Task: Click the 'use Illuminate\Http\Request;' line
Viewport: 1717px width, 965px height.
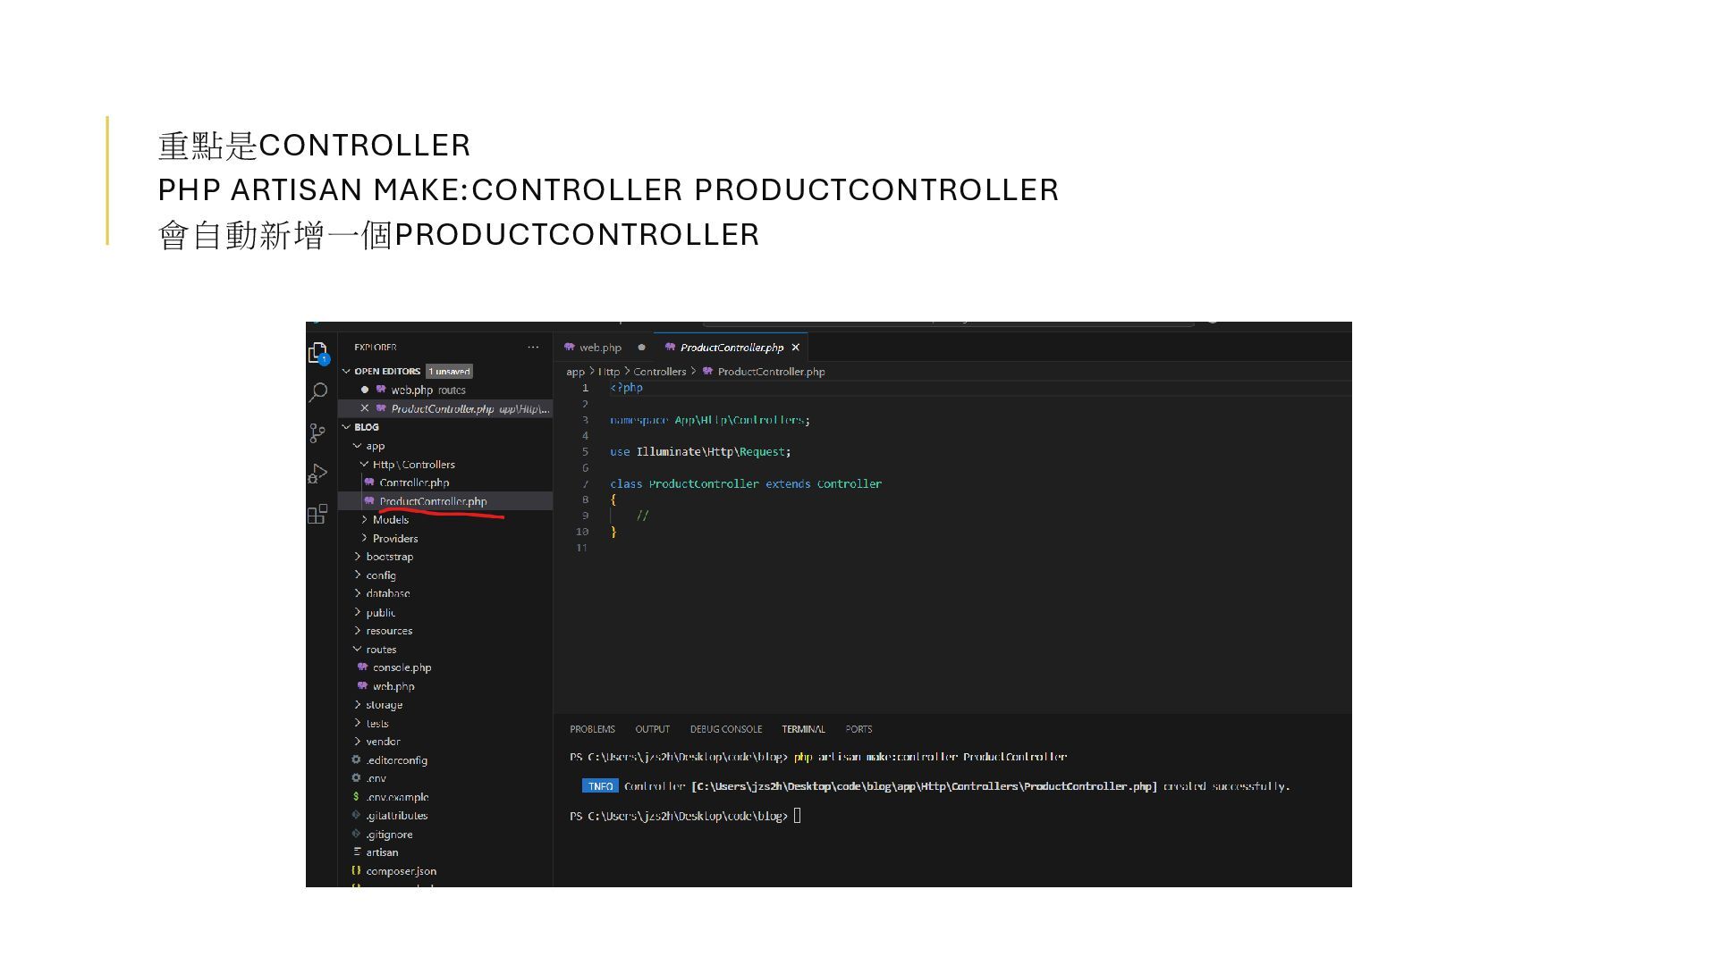Action: (700, 452)
